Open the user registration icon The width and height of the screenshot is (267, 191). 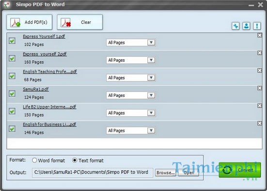coord(246,26)
